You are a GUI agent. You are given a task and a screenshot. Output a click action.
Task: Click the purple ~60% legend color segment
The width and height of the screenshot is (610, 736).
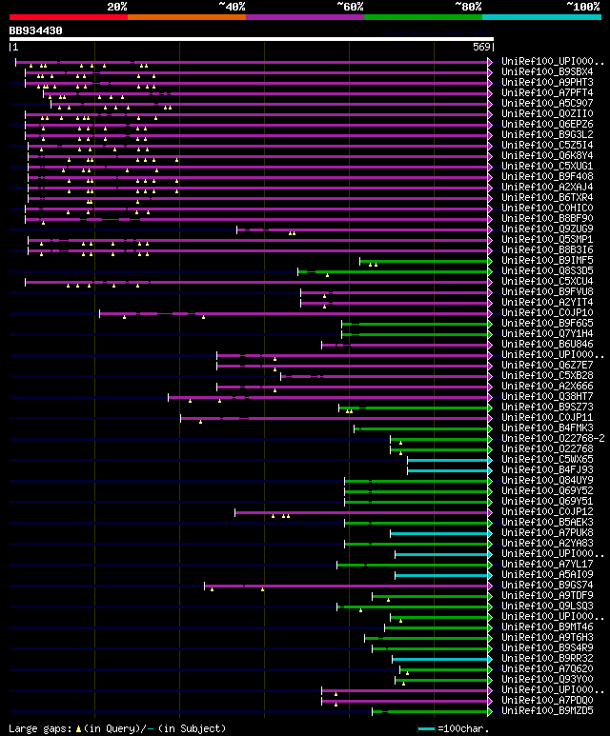tap(305, 17)
